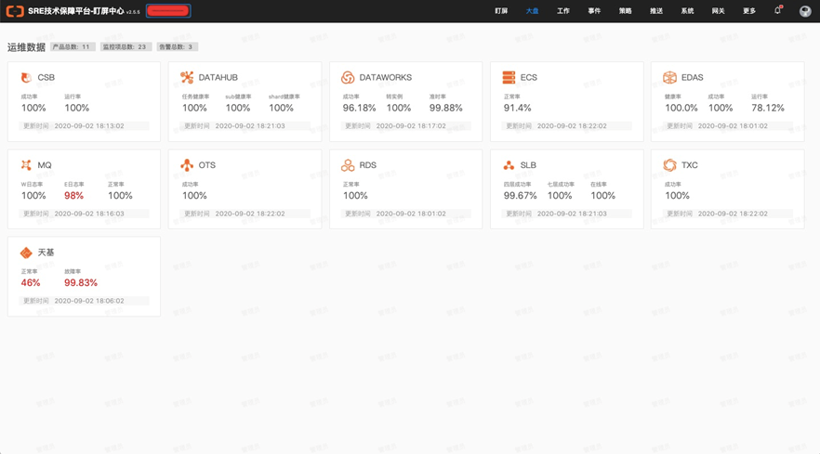
Task: Click the 天基 product icon
Action: (x=26, y=253)
